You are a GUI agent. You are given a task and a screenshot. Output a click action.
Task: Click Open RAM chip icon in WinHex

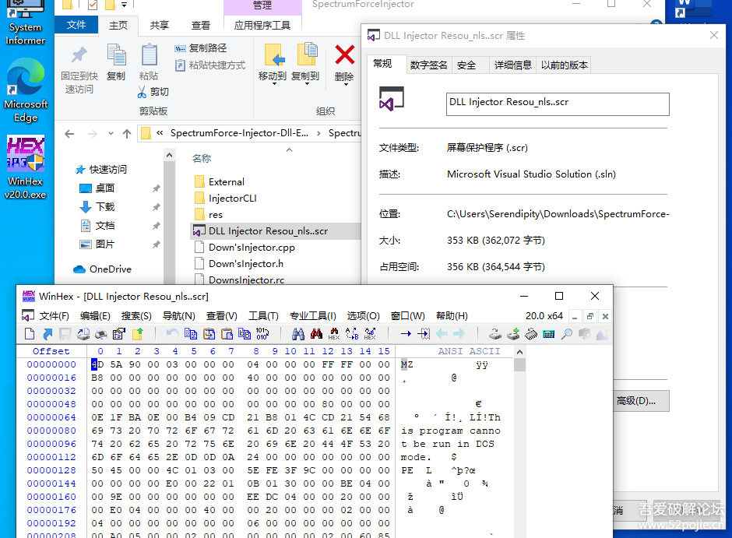pyautogui.click(x=531, y=334)
